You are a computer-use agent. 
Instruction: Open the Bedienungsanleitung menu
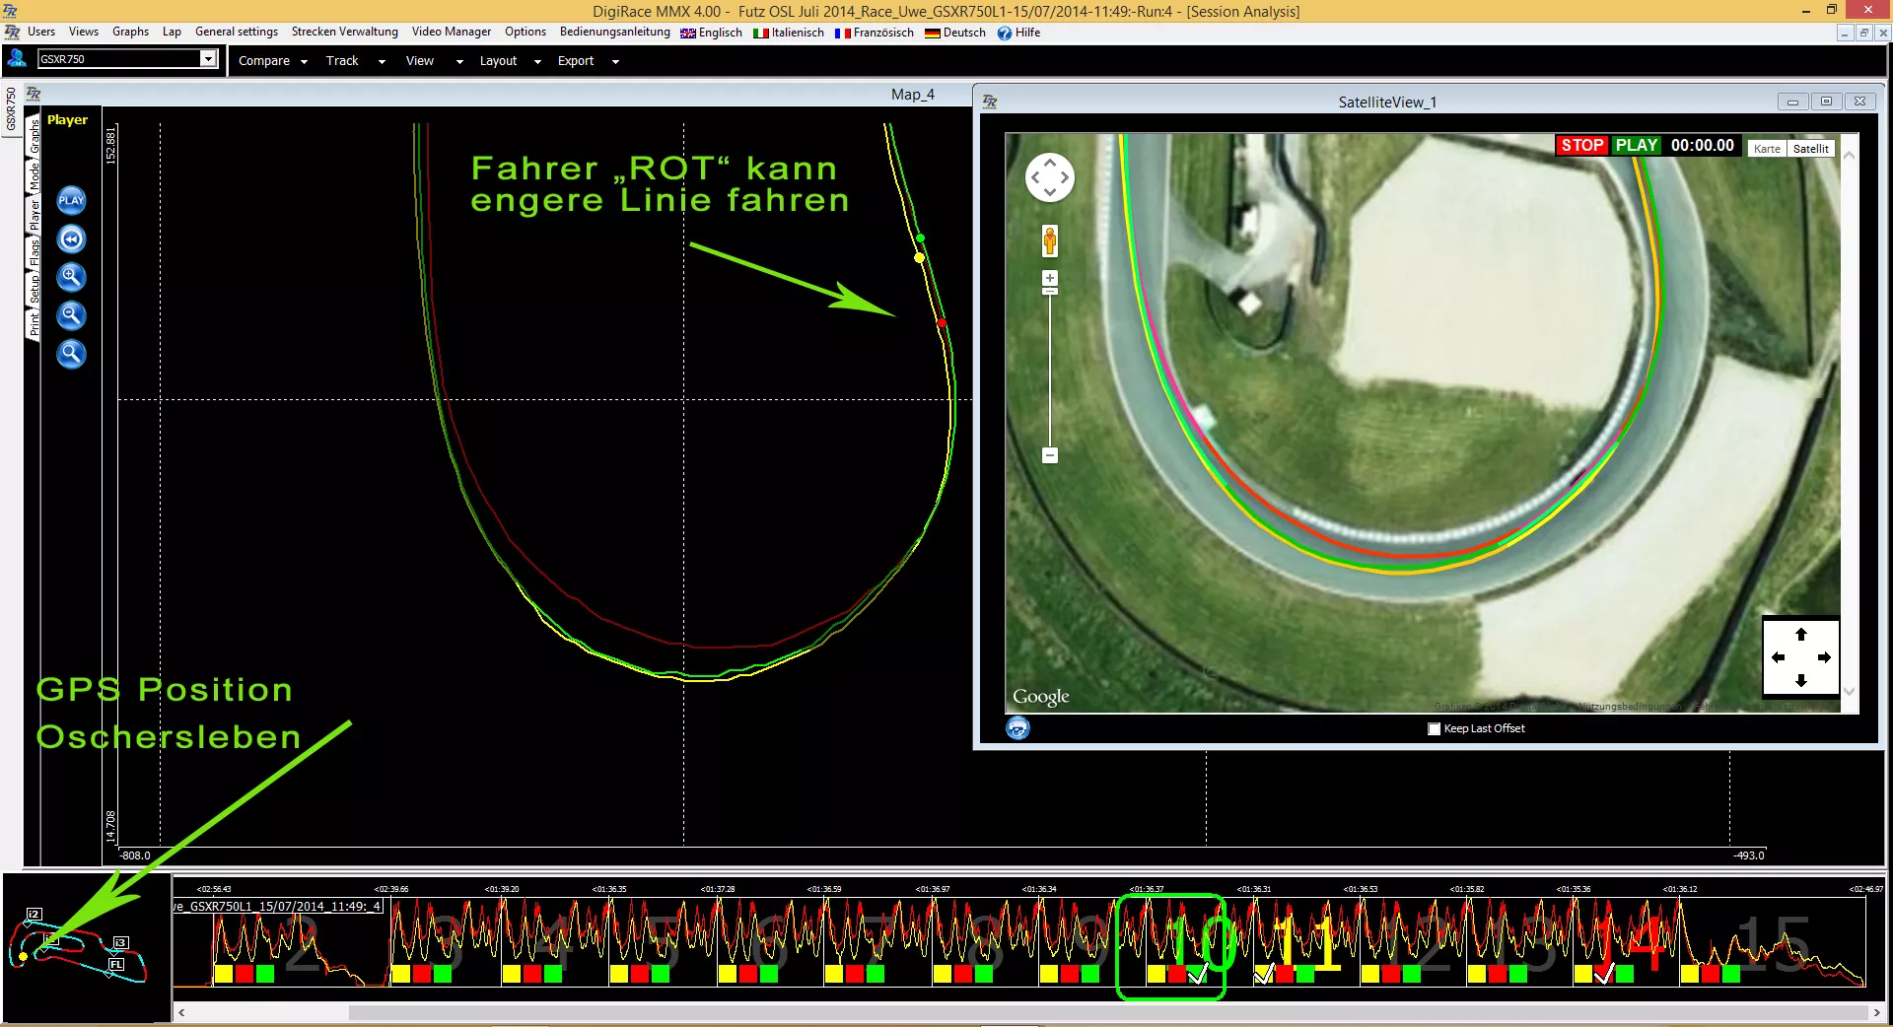(614, 32)
